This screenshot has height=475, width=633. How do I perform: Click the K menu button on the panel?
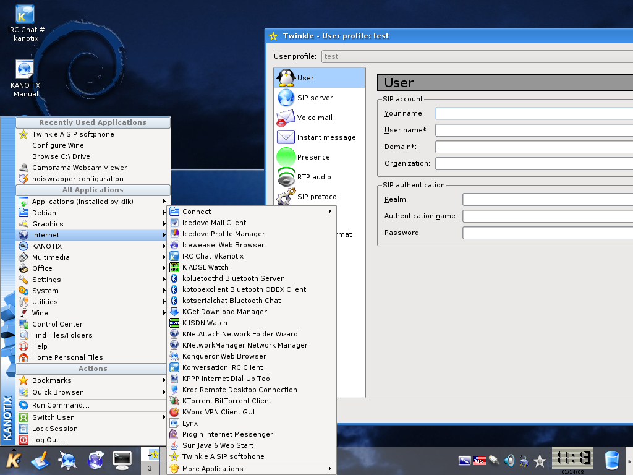[x=14, y=460]
